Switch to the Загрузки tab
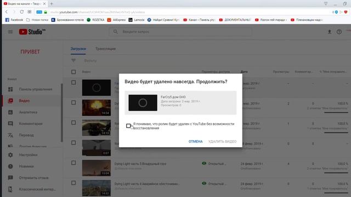 tap(78, 49)
